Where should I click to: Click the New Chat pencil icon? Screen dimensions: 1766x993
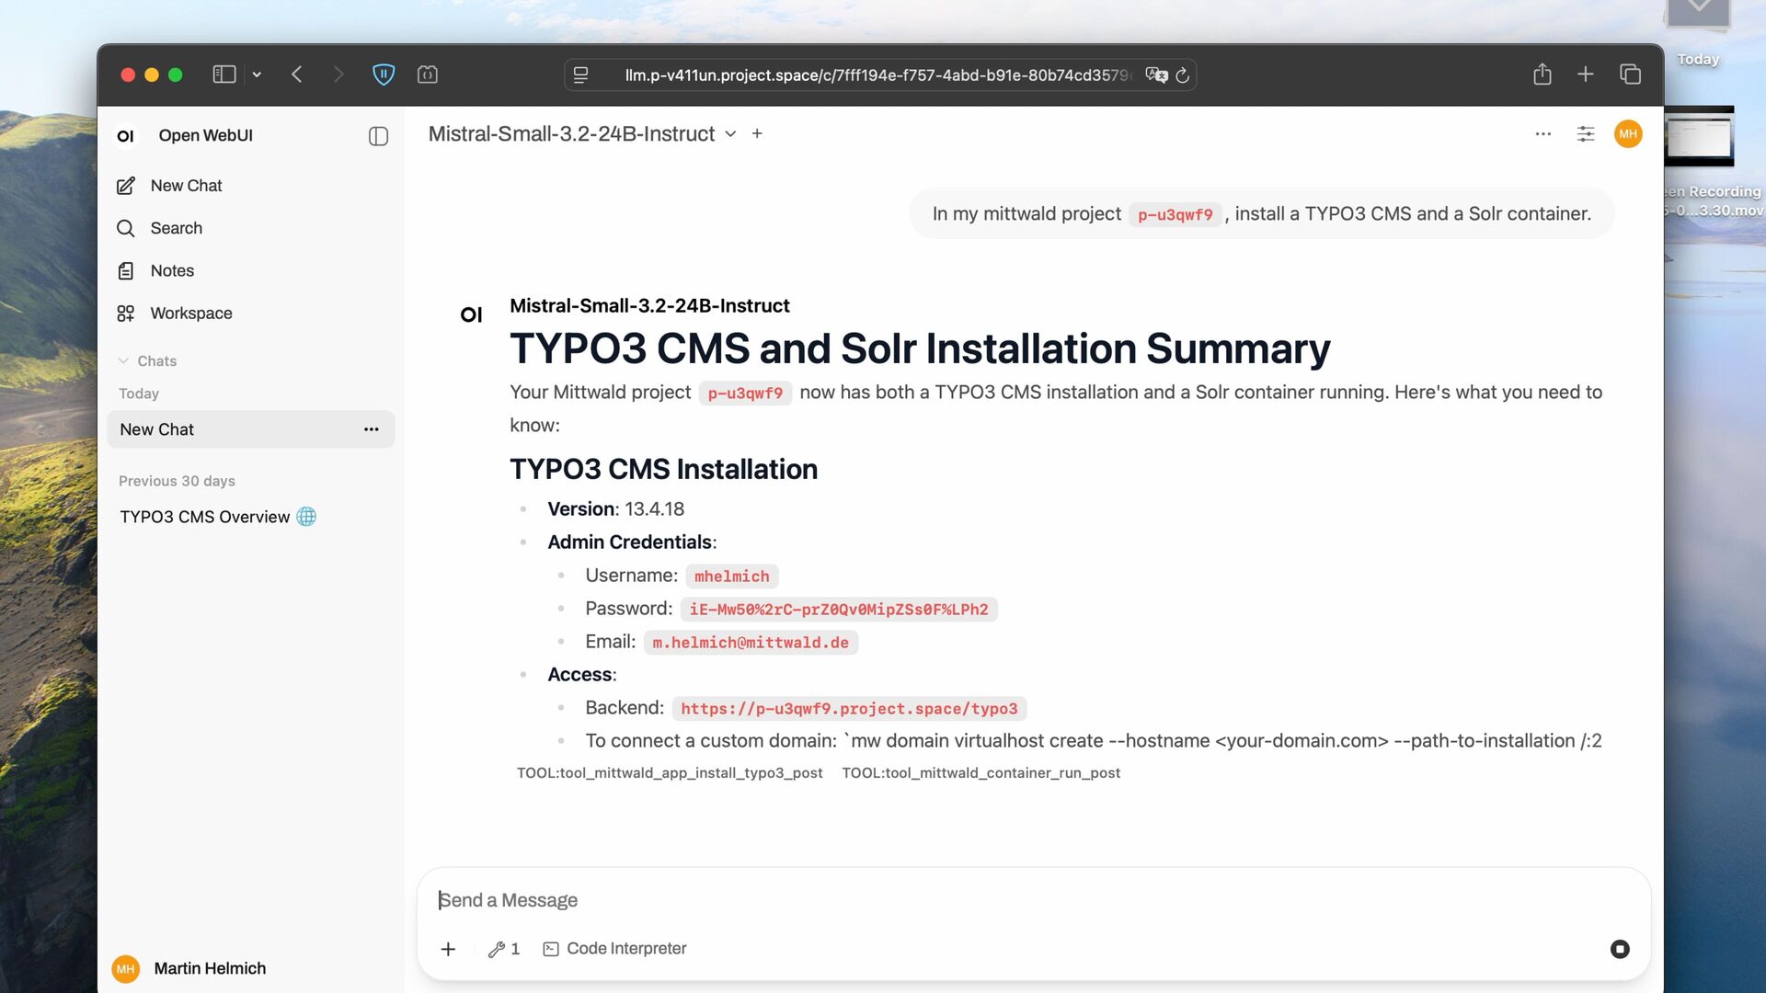pos(126,186)
